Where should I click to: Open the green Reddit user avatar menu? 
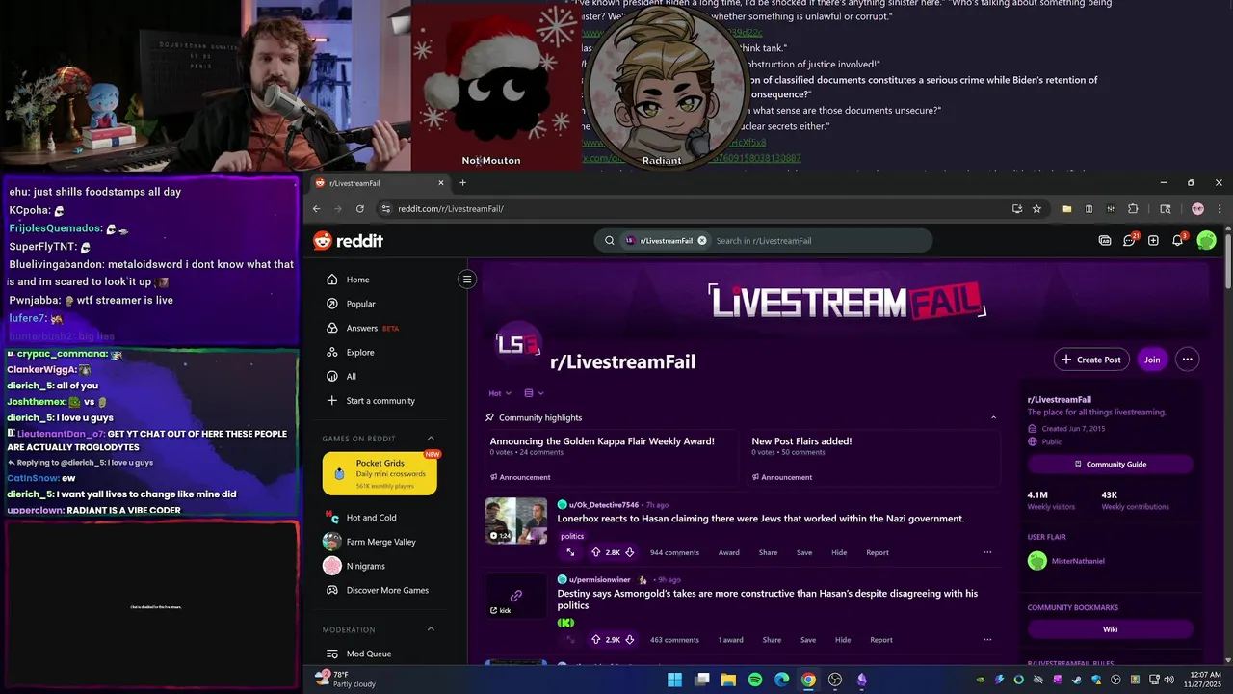tap(1206, 241)
